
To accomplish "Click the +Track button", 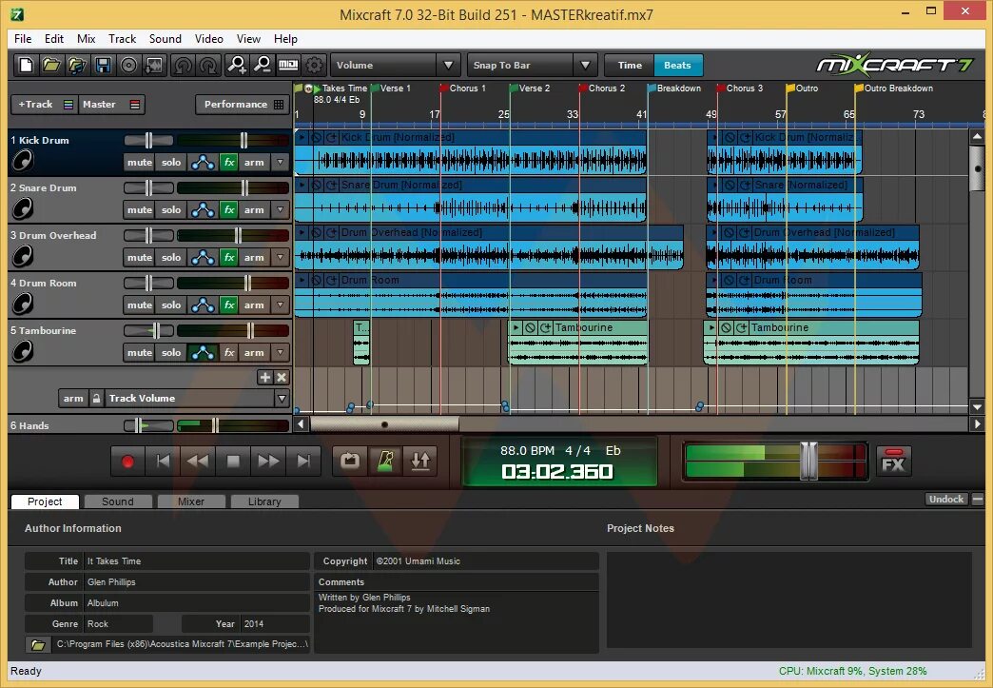I will (43, 105).
